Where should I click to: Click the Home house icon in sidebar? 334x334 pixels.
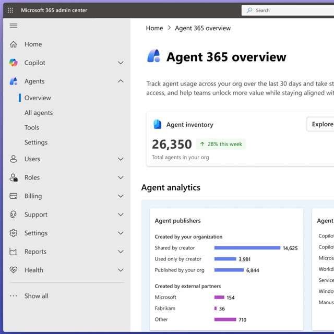pyautogui.click(x=14, y=44)
